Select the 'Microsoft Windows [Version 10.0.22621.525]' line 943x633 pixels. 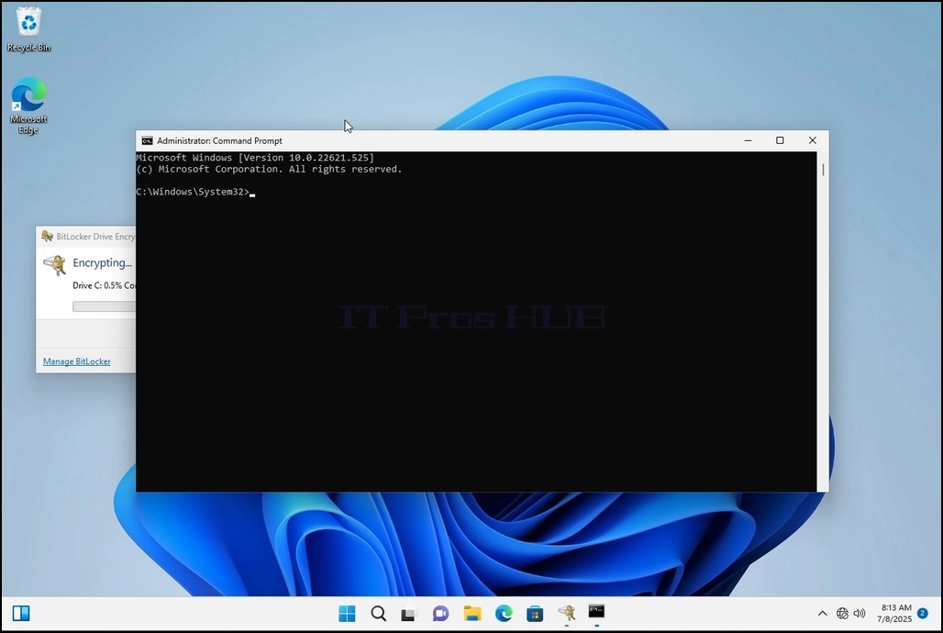[x=255, y=158]
